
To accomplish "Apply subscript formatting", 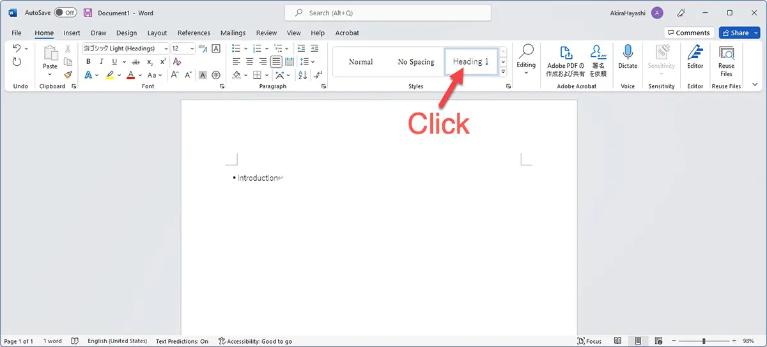I will coord(150,61).
